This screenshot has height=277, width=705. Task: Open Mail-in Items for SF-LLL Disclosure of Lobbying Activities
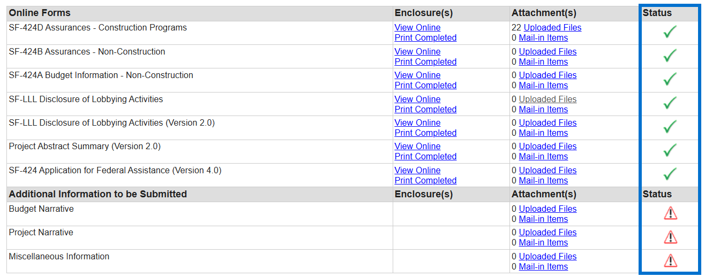point(543,110)
